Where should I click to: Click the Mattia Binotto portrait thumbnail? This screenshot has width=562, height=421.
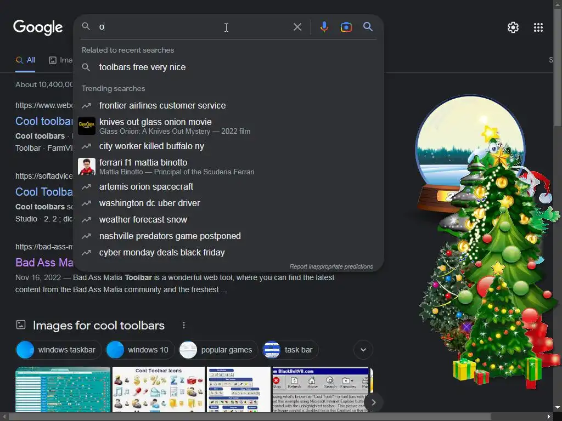pos(87,167)
